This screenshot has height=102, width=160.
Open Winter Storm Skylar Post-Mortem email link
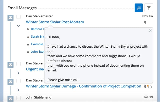pyautogui.click(x=55, y=22)
